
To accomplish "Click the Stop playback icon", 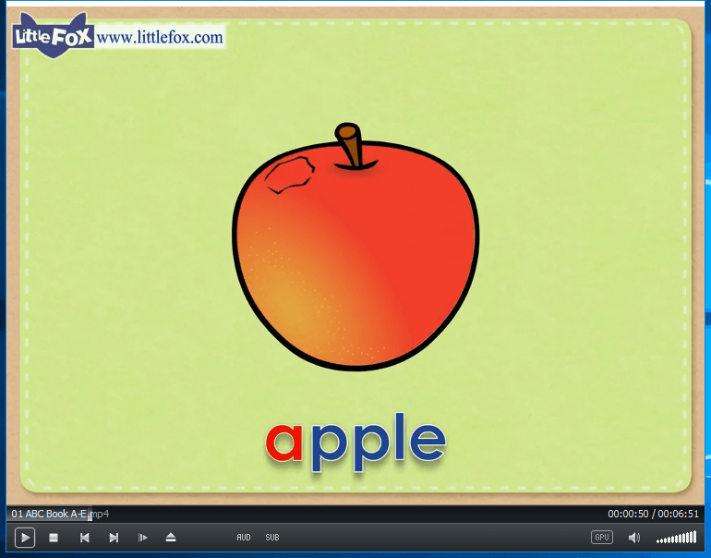I will 54,538.
